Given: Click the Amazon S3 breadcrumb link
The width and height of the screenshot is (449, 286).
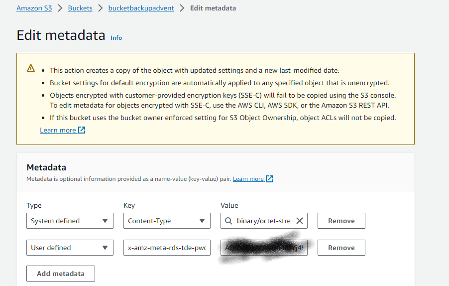Looking at the screenshot, I should [x=34, y=8].
